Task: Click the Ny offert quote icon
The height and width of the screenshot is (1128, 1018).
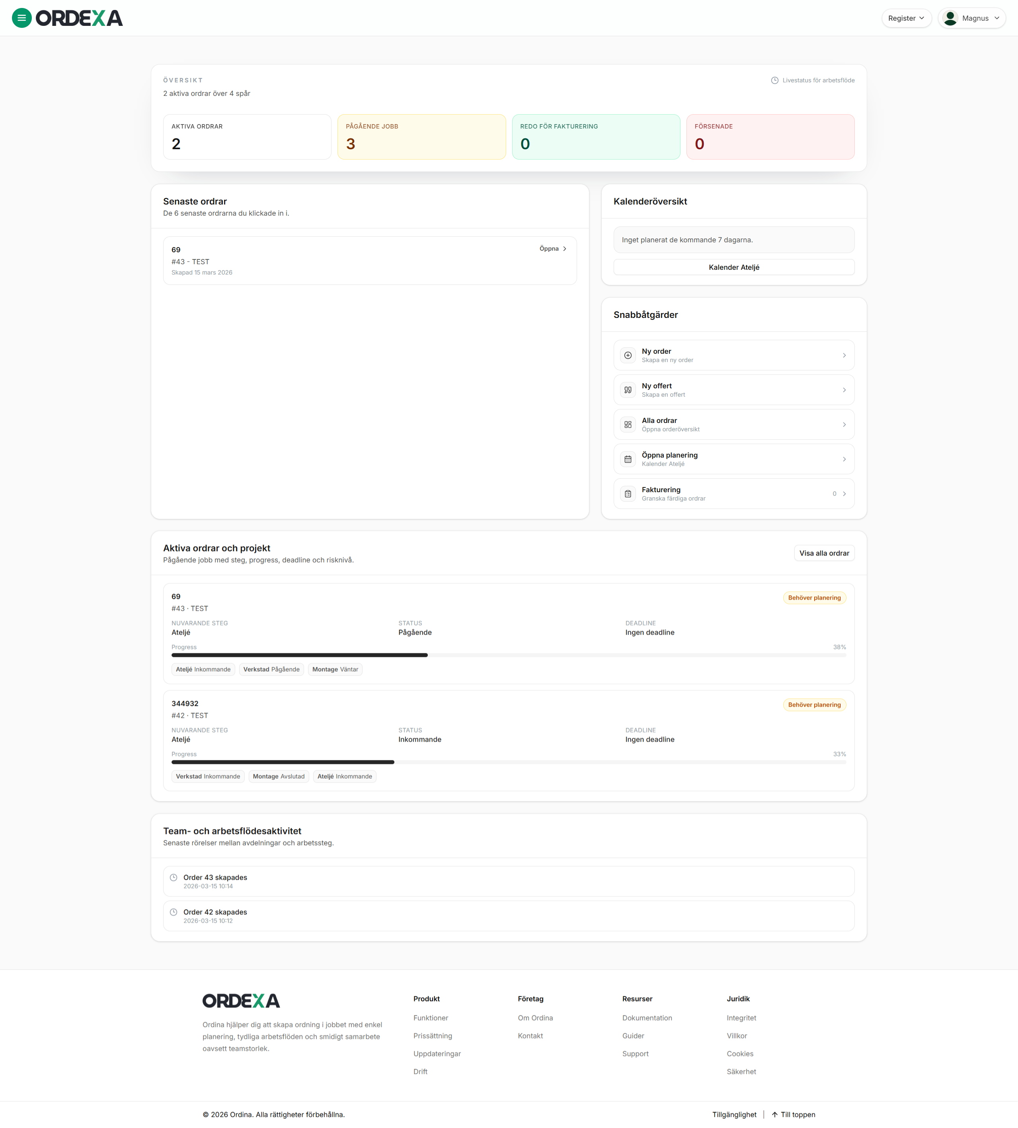Action: tap(628, 390)
